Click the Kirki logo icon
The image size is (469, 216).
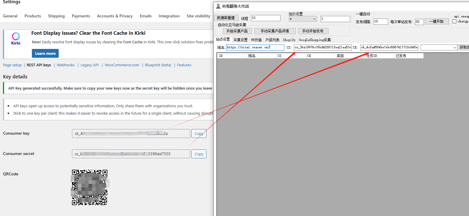[x=16, y=39]
